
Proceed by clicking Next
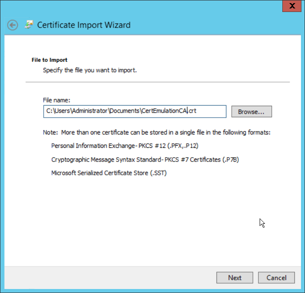pyautogui.click(x=235, y=277)
